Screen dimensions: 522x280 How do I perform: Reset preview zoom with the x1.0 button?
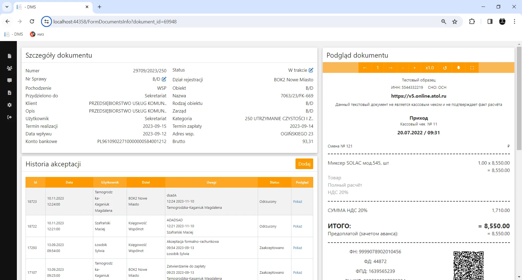[x=430, y=68]
